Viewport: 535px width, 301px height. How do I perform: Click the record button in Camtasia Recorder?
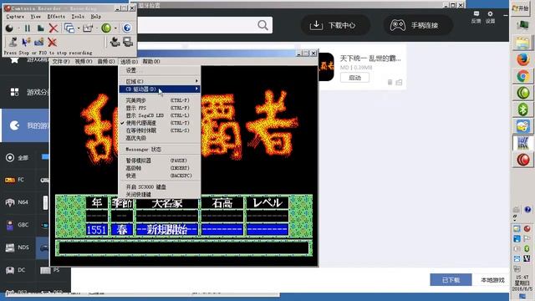(x=9, y=28)
